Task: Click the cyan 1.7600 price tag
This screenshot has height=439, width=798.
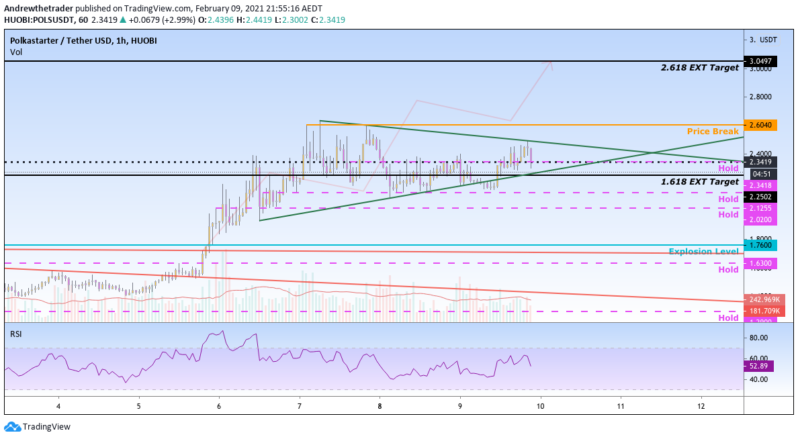Action: 760,245
